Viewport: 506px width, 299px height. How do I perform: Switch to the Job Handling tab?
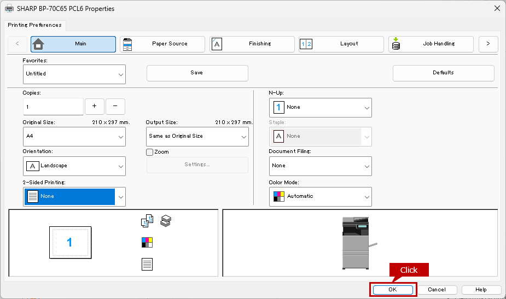click(x=431, y=44)
